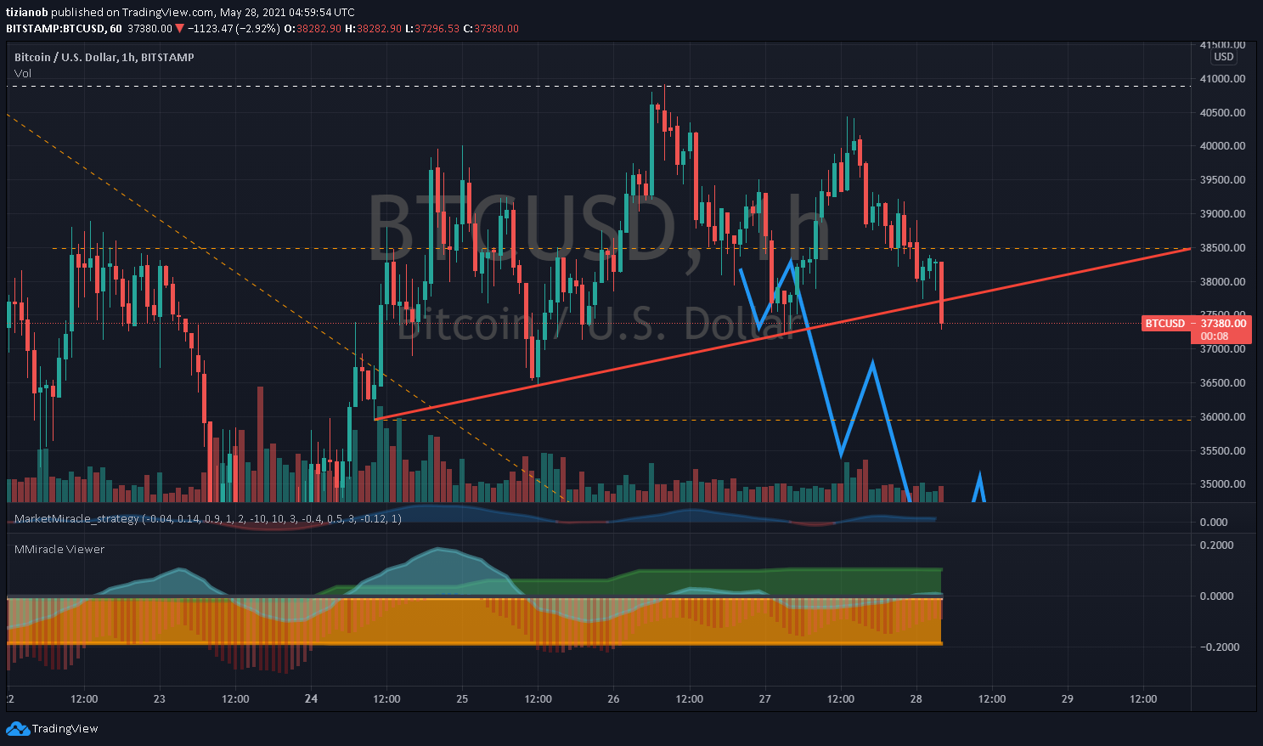The height and width of the screenshot is (746, 1263).
Task: Click the 40000.00 price axis label
Action: 1221,146
